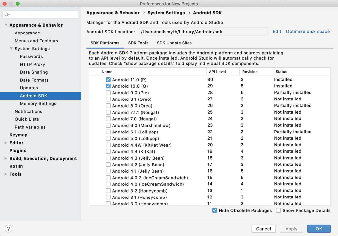
Task: Open the Keymap settings
Action: pos(18,135)
